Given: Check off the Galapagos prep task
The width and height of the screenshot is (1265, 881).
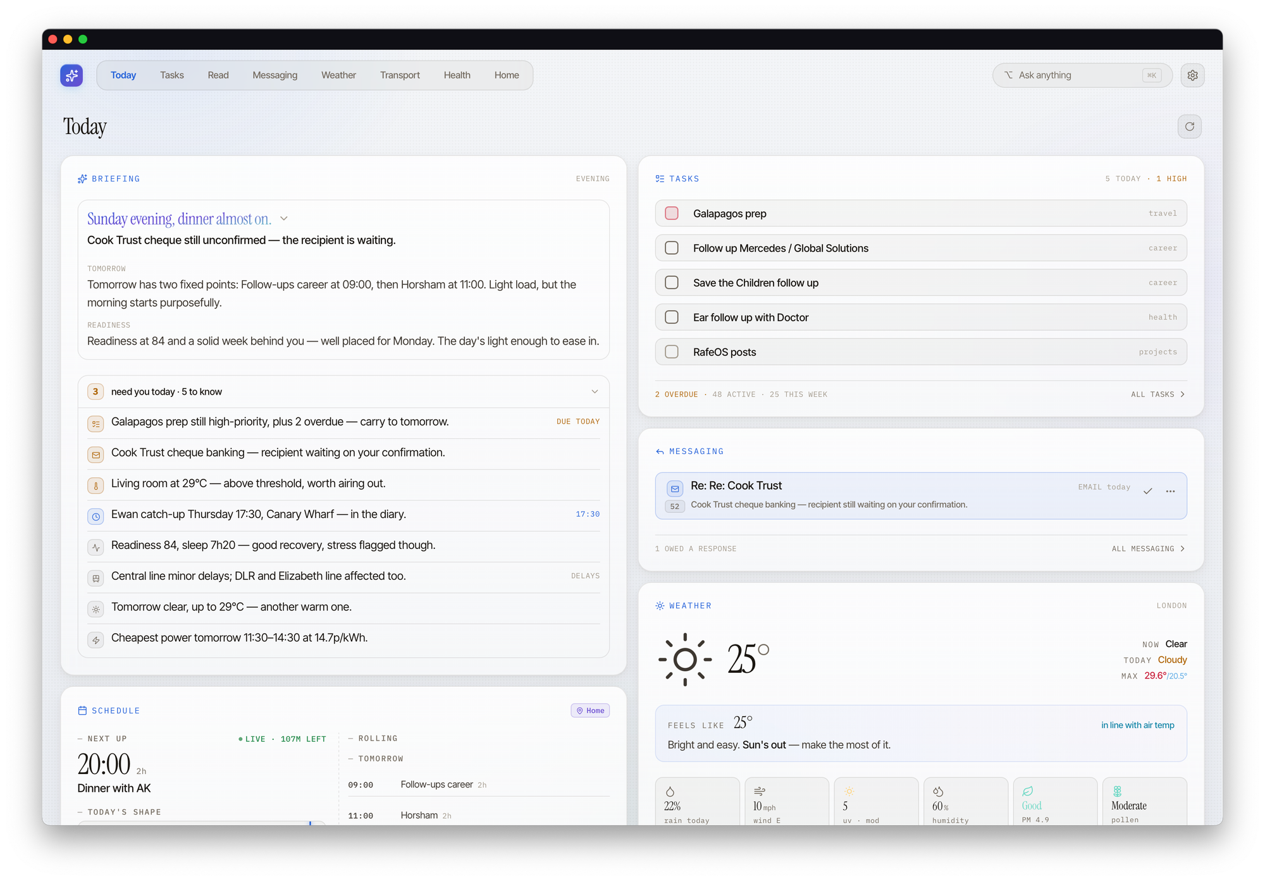Looking at the screenshot, I should [672, 213].
